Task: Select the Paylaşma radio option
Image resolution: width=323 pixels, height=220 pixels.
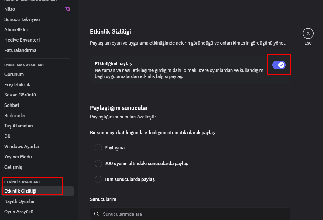Action: click(98, 148)
